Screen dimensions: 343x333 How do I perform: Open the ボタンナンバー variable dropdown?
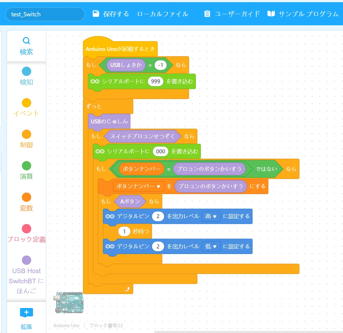coord(139,186)
